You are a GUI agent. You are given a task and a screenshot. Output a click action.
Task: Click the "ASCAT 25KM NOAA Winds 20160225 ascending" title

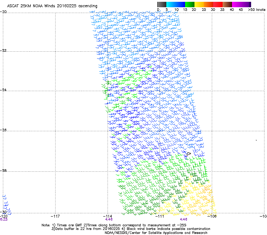click(52, 6)
